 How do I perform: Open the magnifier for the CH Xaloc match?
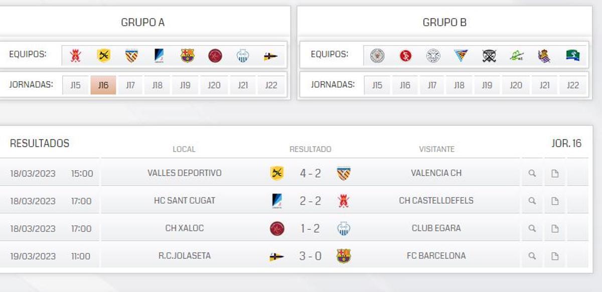(x=532, y=228)
